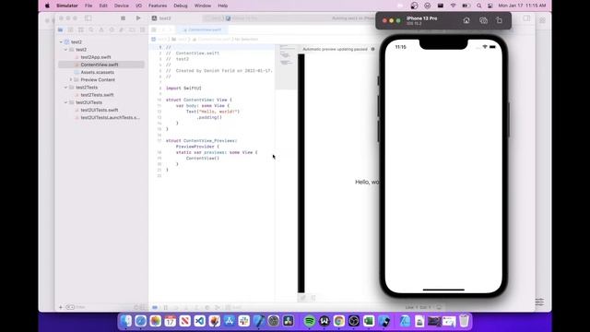Collapse the test2 project root
This screenshot has width=590, height=332.
click(x=61, y=42)
